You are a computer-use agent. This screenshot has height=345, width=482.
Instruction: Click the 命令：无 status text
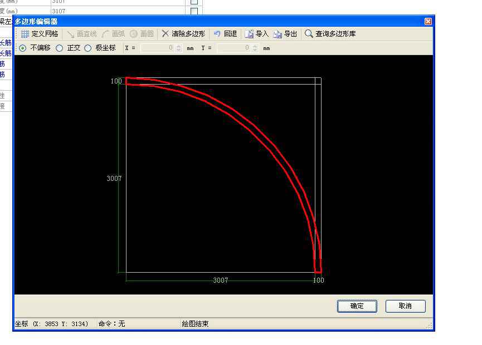tap(111, 324)
